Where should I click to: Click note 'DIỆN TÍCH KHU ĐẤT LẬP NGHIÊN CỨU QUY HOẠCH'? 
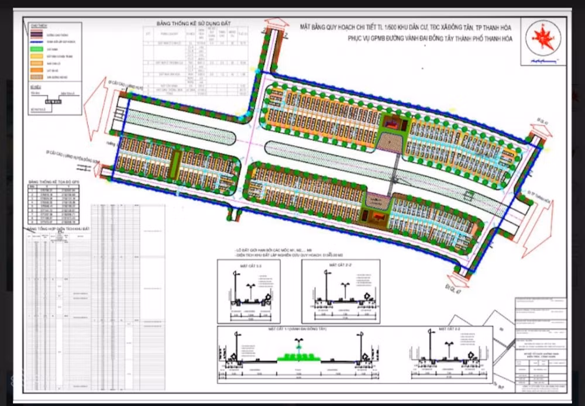pos(290,255)
